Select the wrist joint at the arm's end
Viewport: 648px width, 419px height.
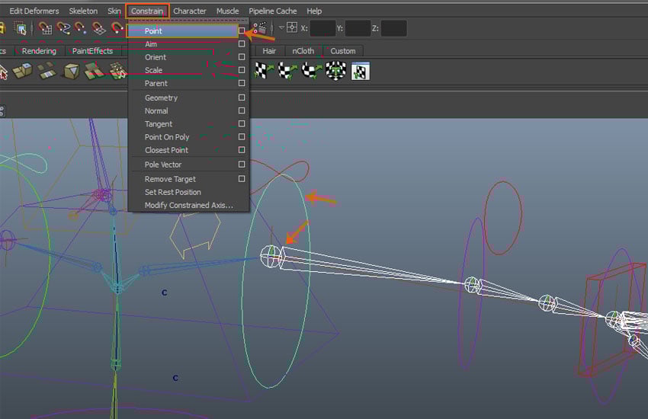(614, 318)
